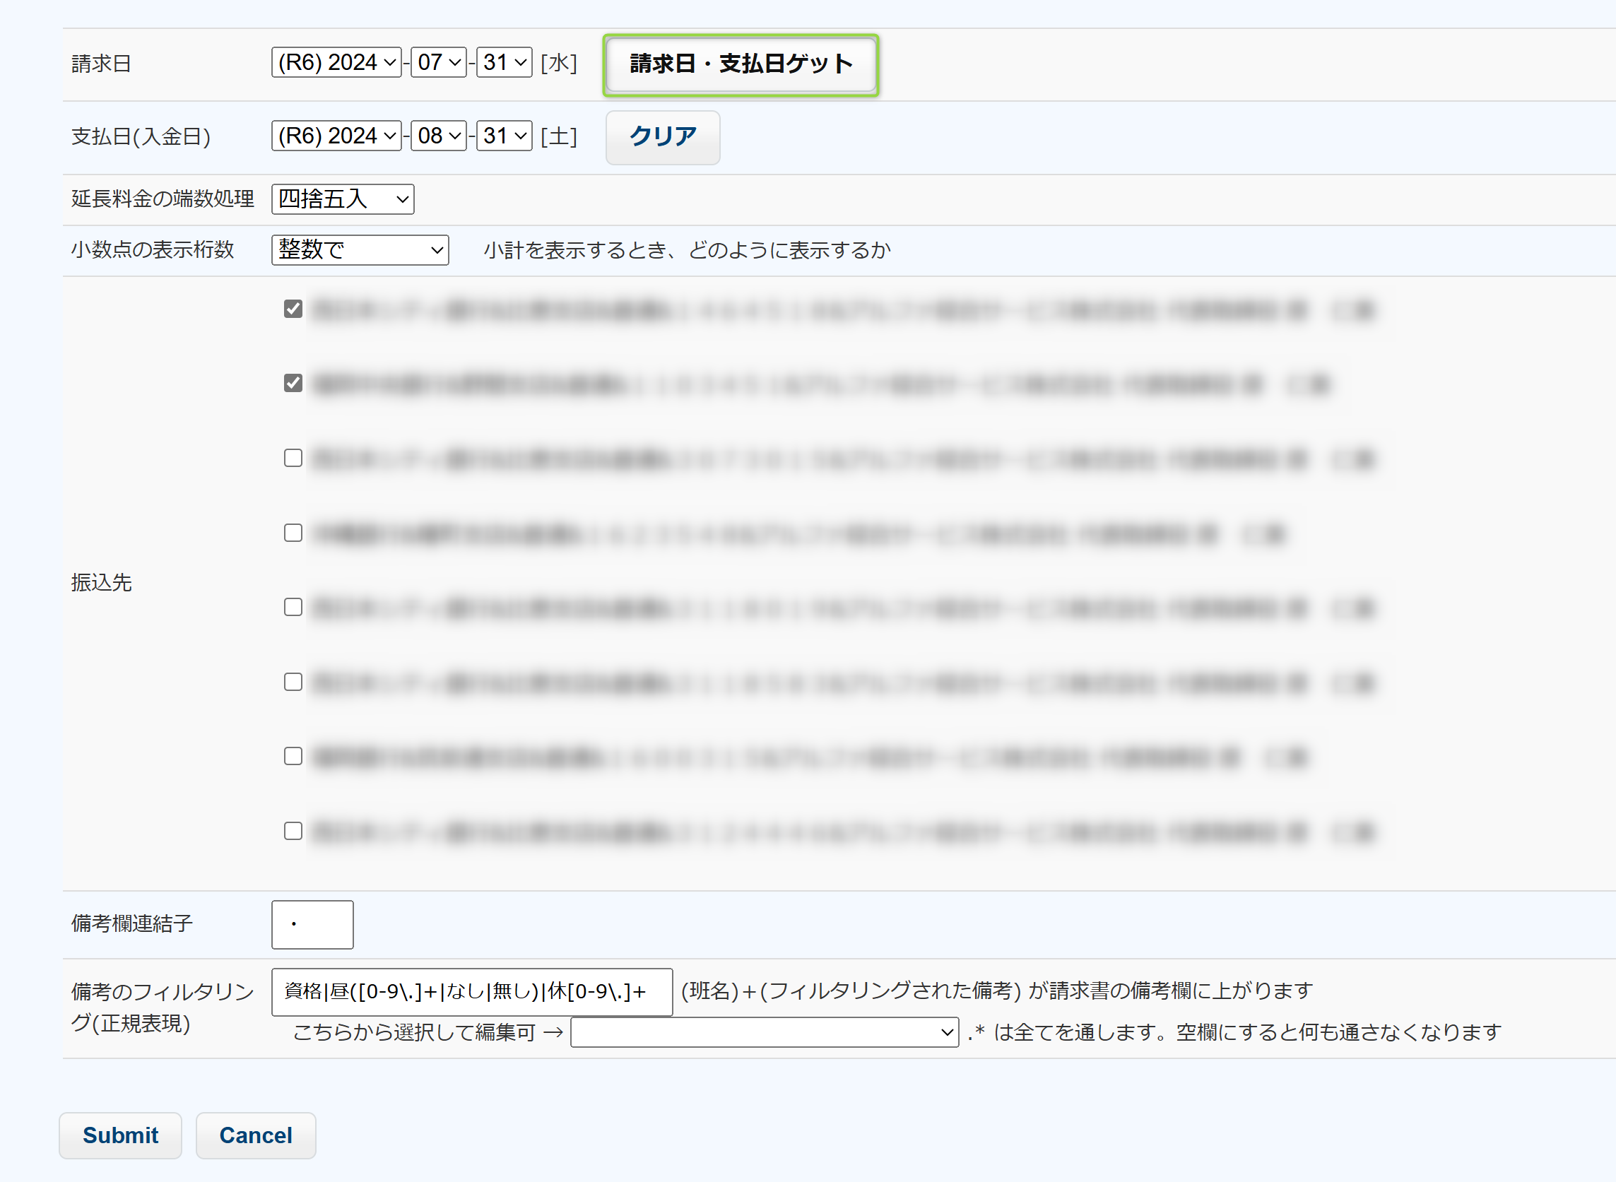The height and width of the screenshot is (1182, 1616).
Task: Enable the last 振込先 checkbox
Action: 293,831
